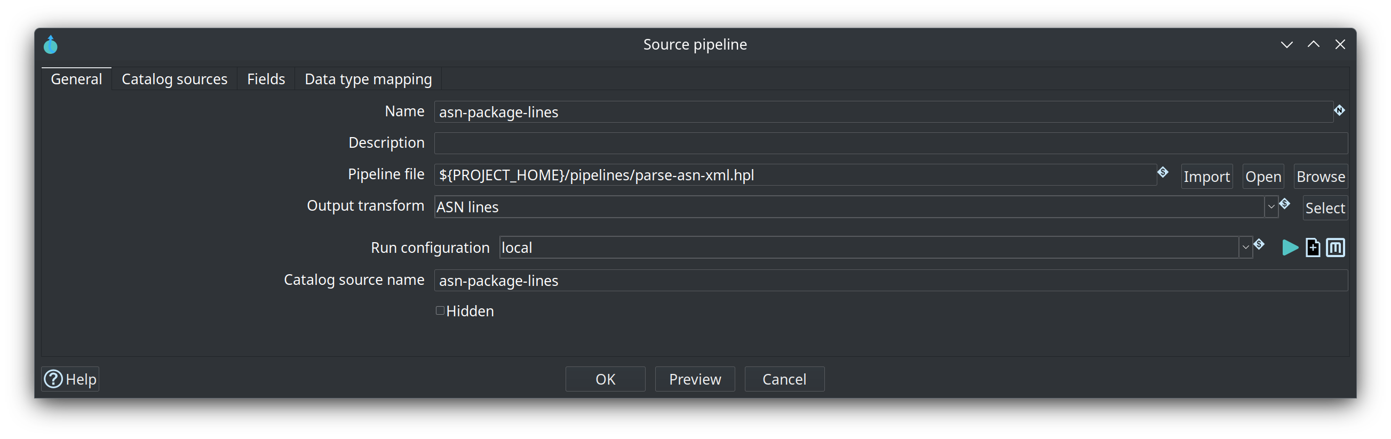Click the Select button for output transform
This screenshot has width=1391, height=439.
[x=1325, y=208]
